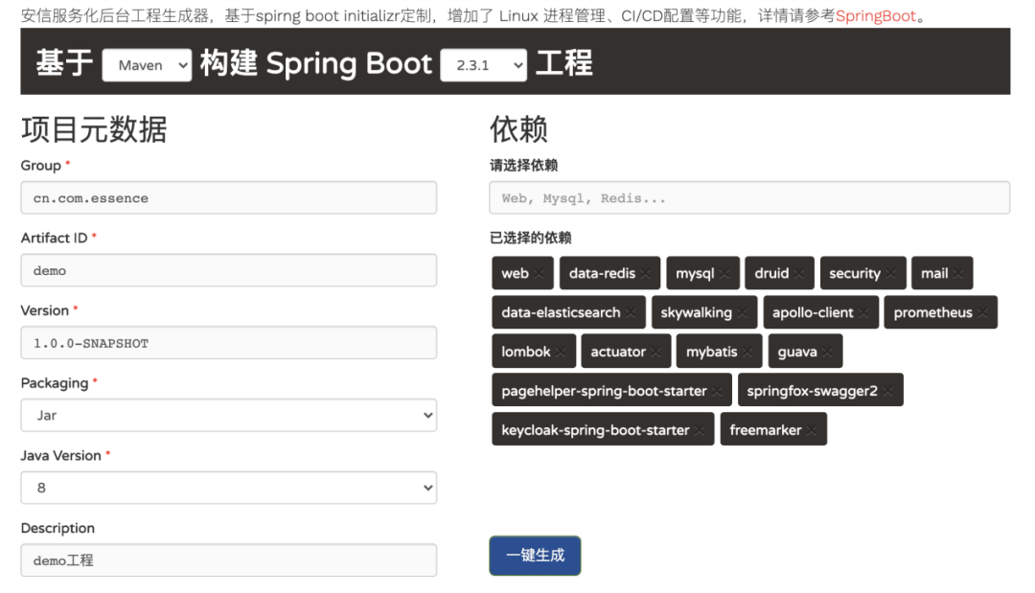The width and height of the screenshot is (1035, 593).
Task: Click the 依赖 heading
Action: coord(518,129)
